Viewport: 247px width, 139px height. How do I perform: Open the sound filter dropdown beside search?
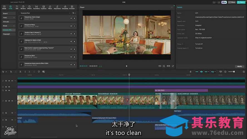[x=74, y=13]
